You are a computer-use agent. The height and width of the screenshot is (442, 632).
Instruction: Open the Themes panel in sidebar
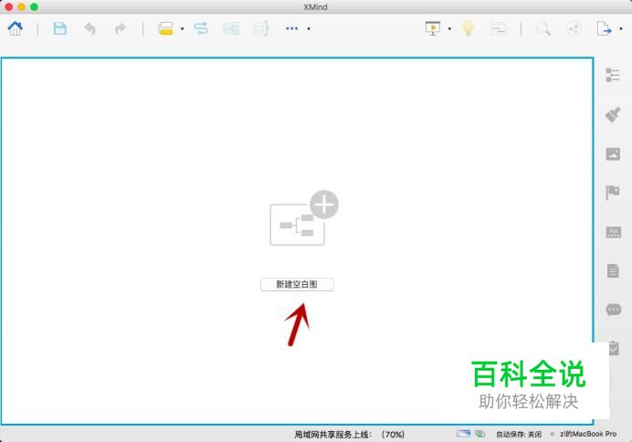coord(614,232)
